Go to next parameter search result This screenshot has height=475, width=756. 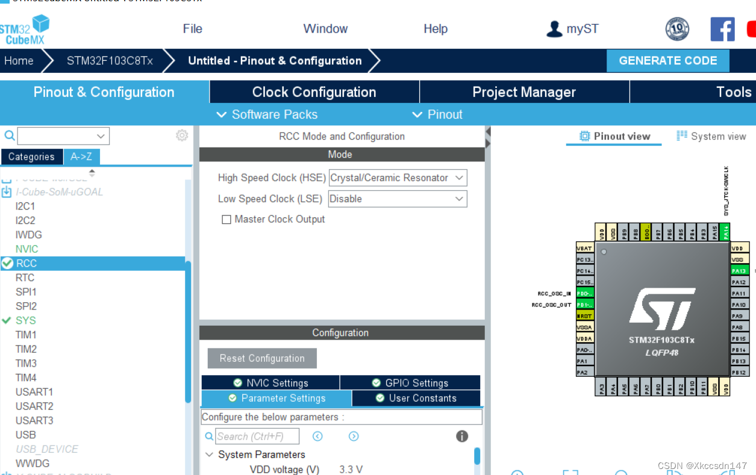pyautogui.click(x=354, y=436)
